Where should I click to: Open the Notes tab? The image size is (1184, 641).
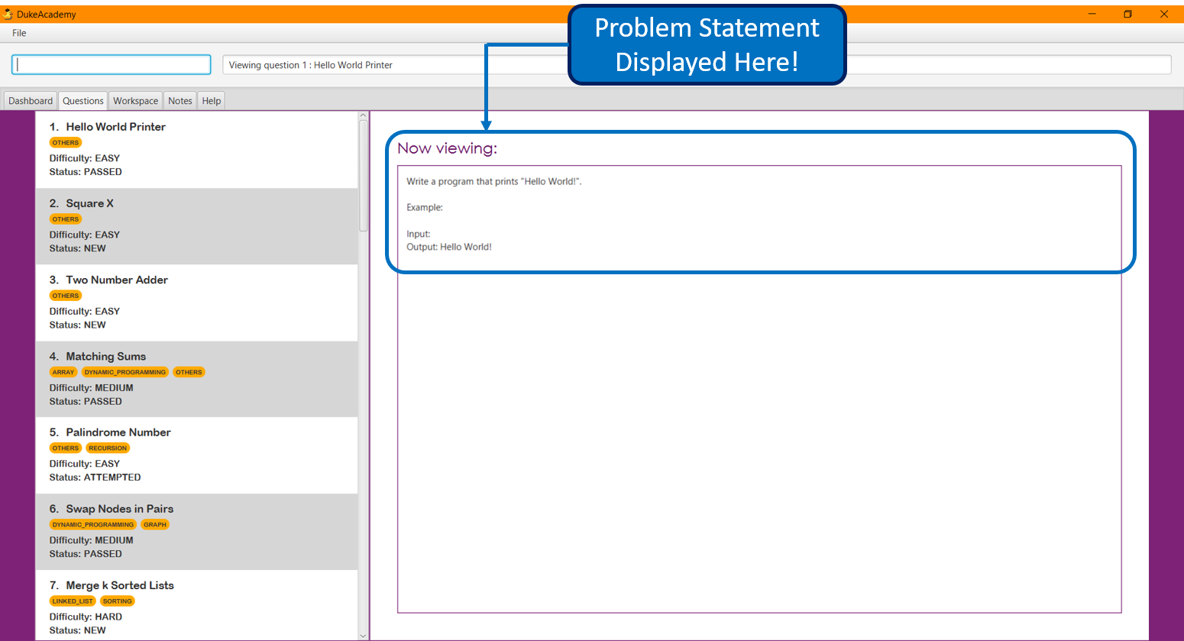tap(180, 101)
